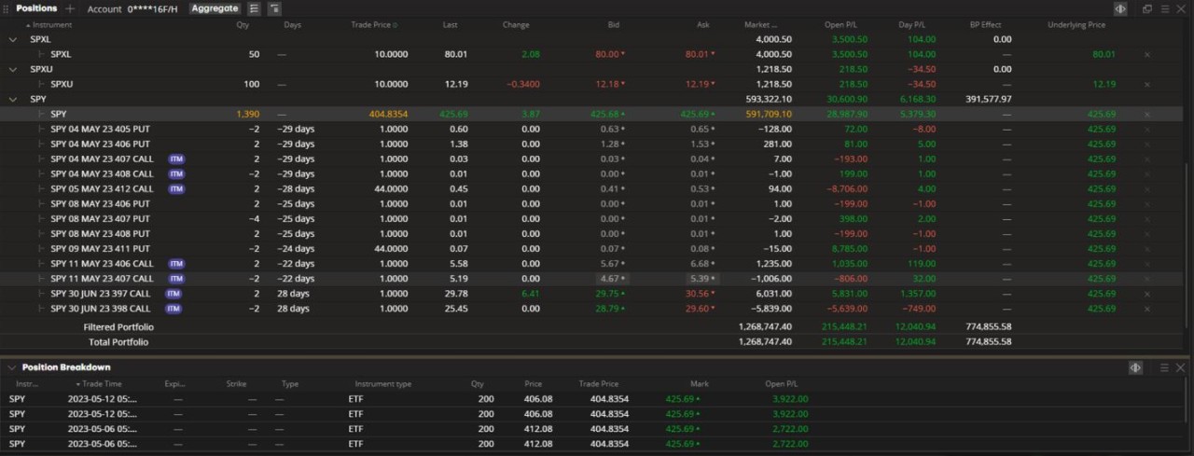This screenshot has height=456, width=1194.
Task: Click the panel drag handle beside Positions
Action: (7, 8)
